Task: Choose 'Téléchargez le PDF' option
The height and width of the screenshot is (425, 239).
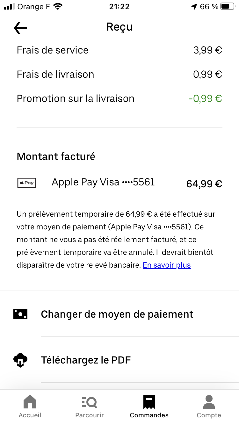Action: click(86, 360)
